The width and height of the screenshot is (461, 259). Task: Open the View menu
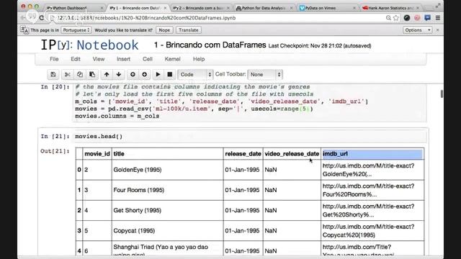pos(99,59)
